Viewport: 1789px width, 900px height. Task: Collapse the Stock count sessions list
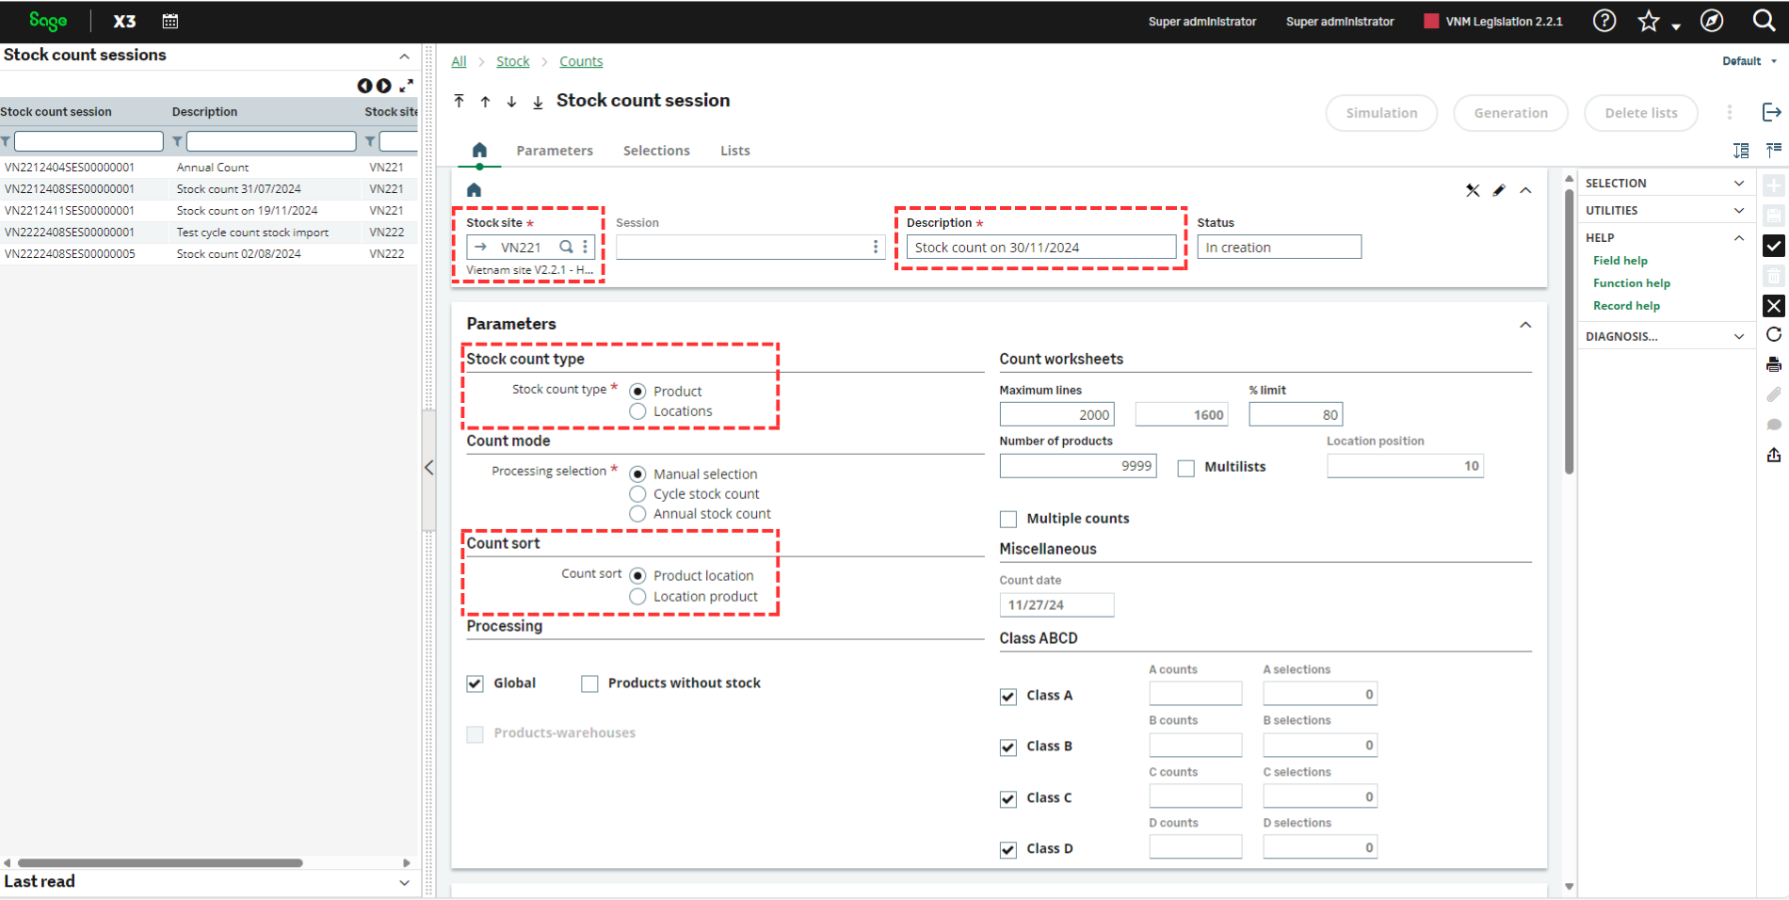(404, 56)
